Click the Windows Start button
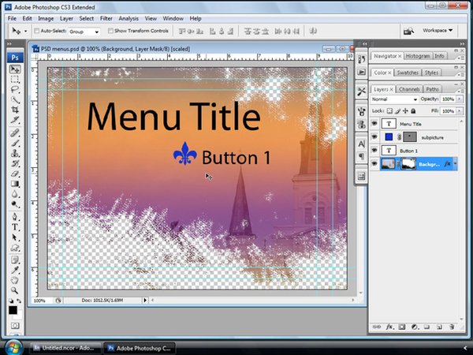Viewport: 473px width, 355px height. click(x=13, y=346)
